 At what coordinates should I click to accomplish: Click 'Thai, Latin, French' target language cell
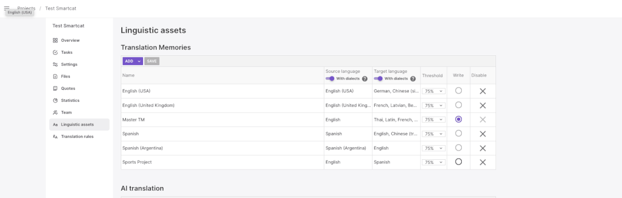396,119
